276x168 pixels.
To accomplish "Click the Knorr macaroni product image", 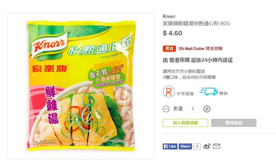I will pos(81,86).
